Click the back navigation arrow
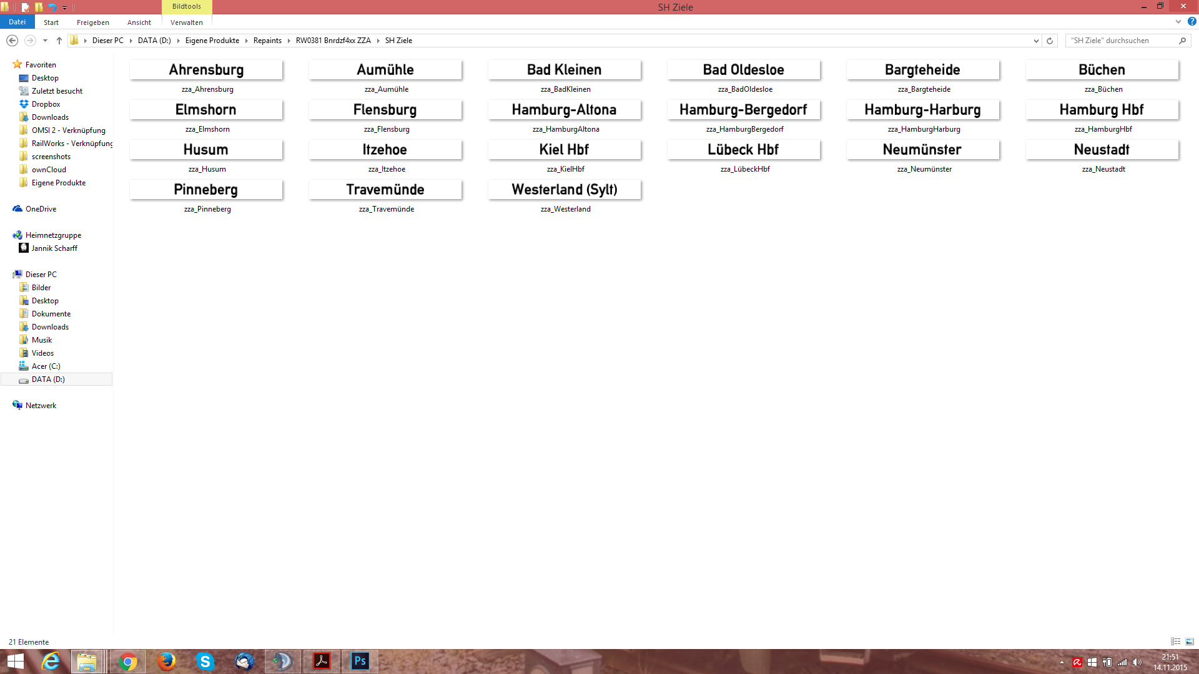 [x=12, y=41]
